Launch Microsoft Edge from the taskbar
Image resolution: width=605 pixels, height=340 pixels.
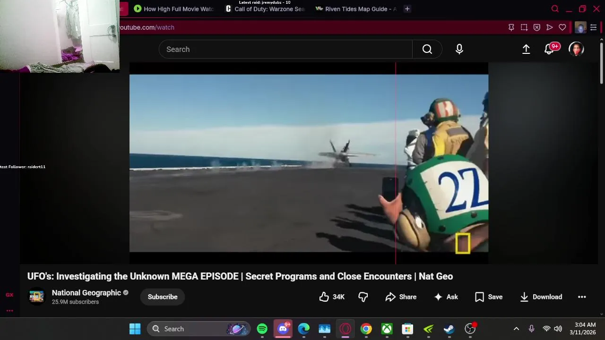click(304, 329)
